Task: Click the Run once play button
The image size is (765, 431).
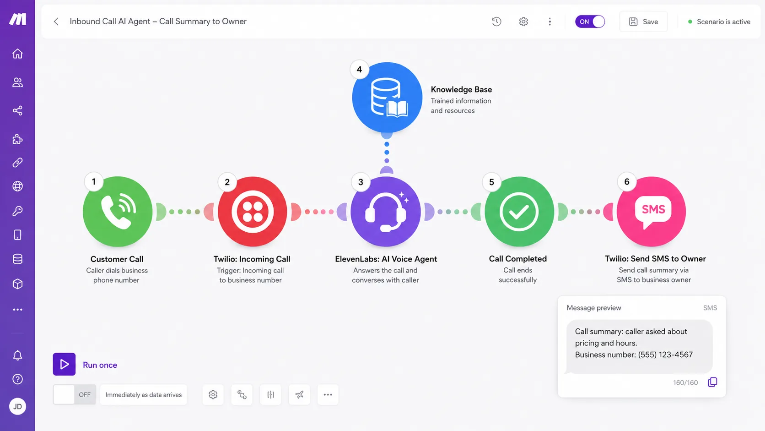Action: pyautogui.click(x=64, y=364)
